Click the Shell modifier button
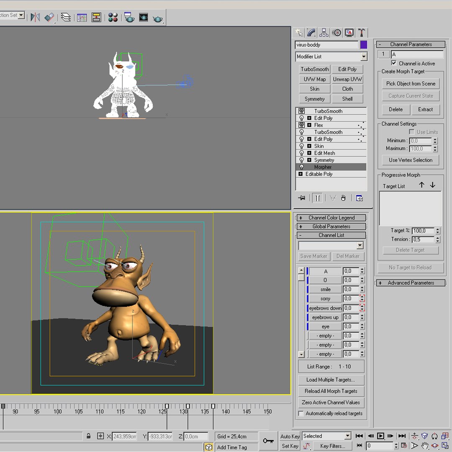This screenshot has width=452, height=452. 347,99
